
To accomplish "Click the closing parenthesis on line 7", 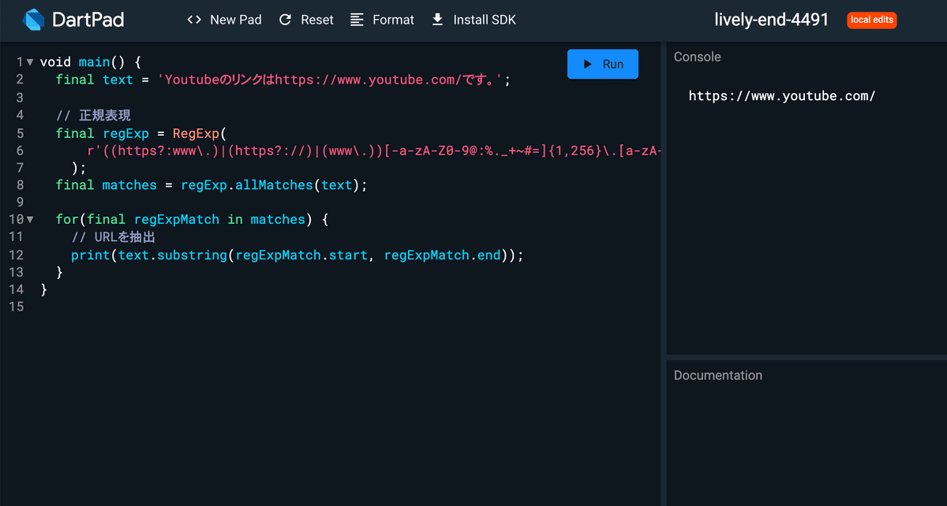I will [x=75, y=167].
